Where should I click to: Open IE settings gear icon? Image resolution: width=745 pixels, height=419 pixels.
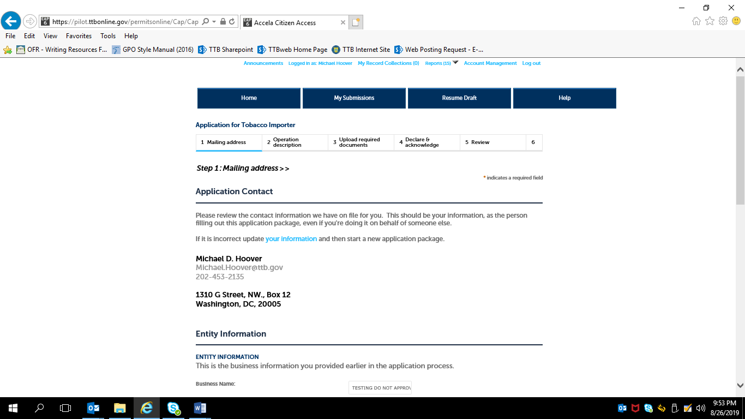pos(723,21)
